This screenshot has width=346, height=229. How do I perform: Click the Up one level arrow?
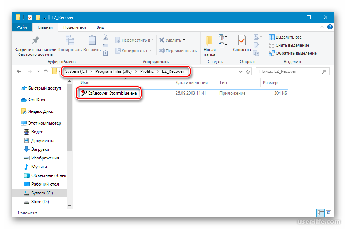point(46,71)
